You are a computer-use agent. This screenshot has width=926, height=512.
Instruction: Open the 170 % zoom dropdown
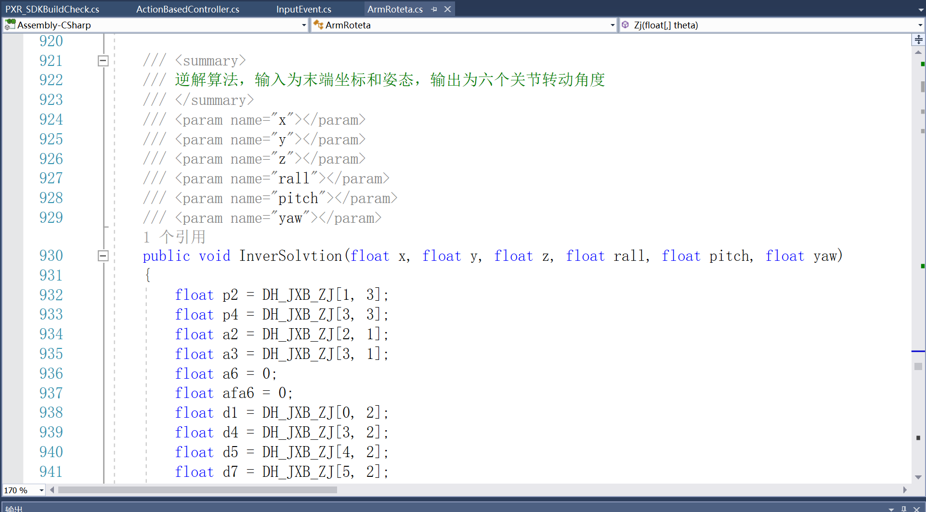(x=41, y=490)
